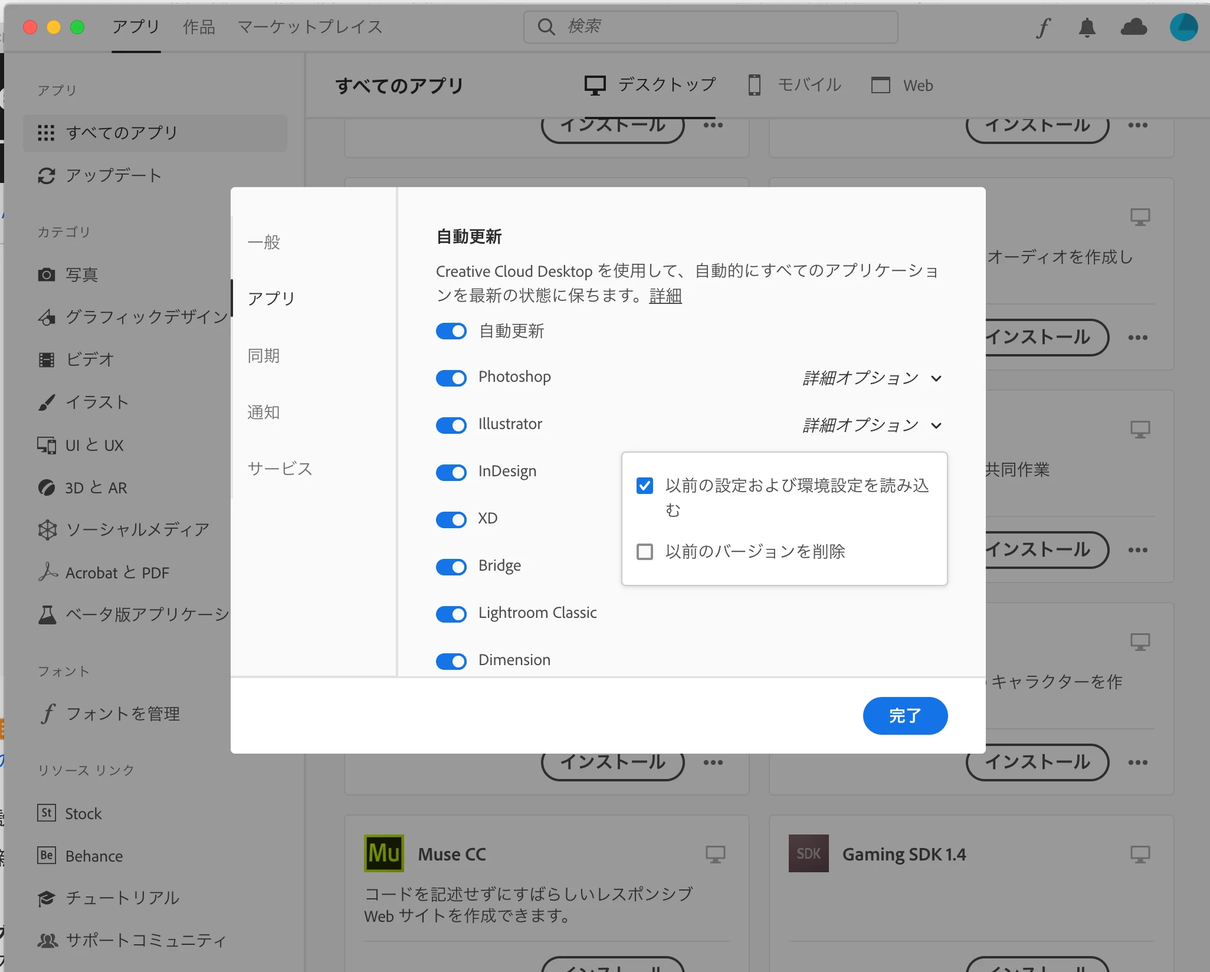The width and height of the screenshot is (1210, 972).
Task: Click the Muse CC app icon
Action: point(384,853)
